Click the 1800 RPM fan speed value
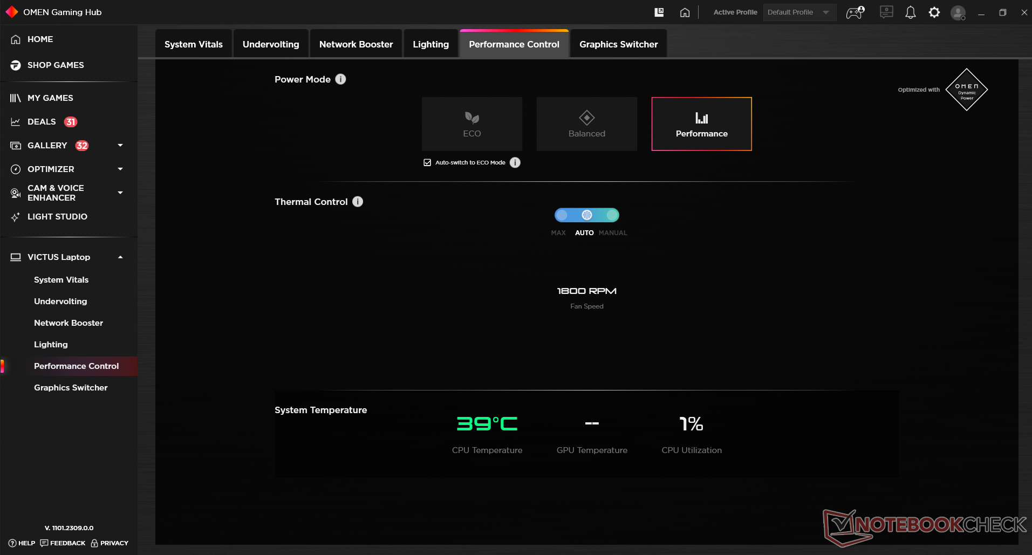This screenshot has width=1032, height=555. pyautogui.click(x=587, y=291)
